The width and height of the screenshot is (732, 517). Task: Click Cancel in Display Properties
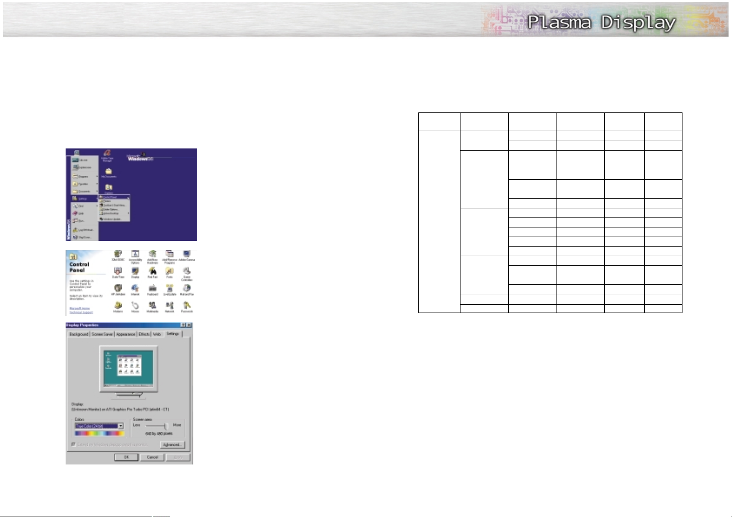(x=152, y=457)
